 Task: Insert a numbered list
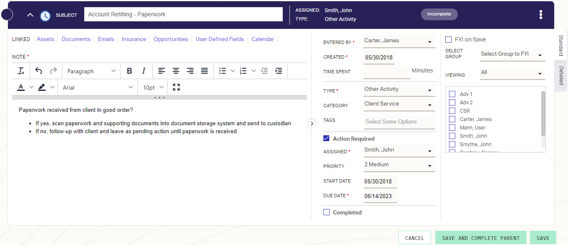(243, 71)
